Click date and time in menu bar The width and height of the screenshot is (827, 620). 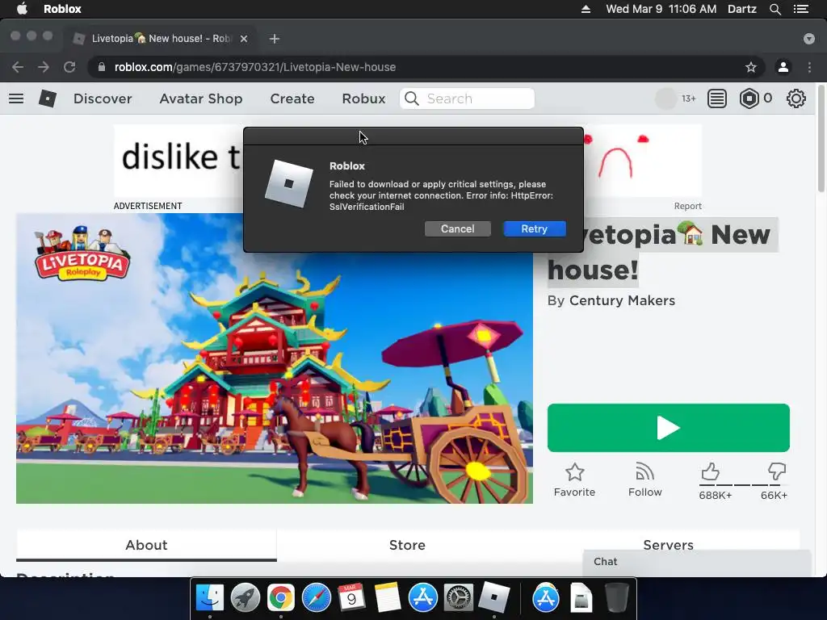click(661, 9)
